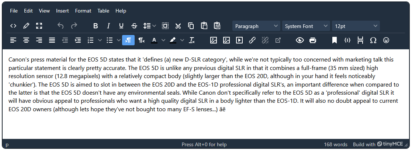
Task: Insert an anchor using the bookmark icon
Action: pos(335,40)
